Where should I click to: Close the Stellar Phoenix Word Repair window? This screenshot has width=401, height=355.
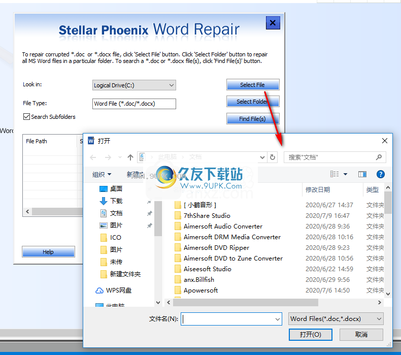273,23
